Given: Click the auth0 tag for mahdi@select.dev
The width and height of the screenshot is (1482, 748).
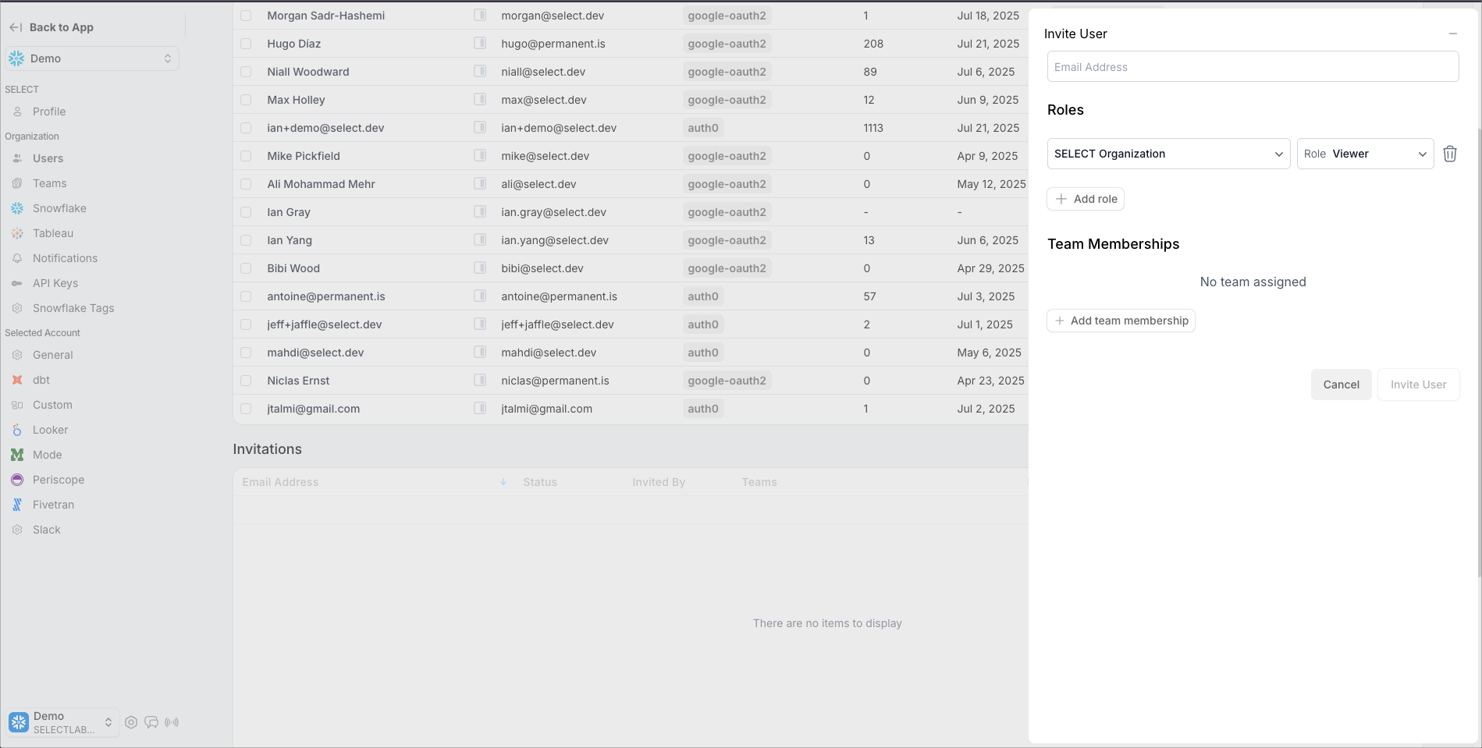Looking at the screenshot, I should [x=703, y=353].
